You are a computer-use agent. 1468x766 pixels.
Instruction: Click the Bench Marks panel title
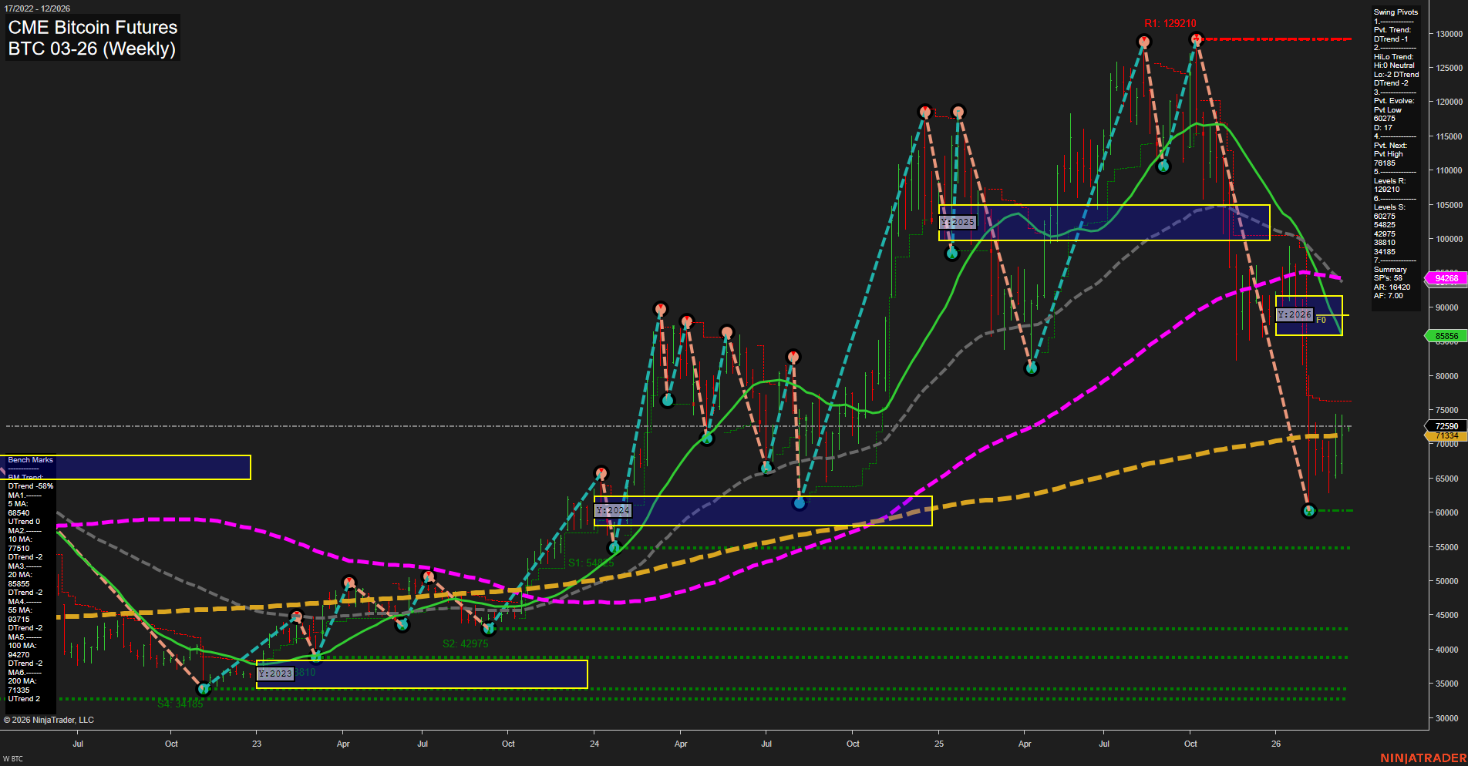pyautogui.click(x=31, y=459)
